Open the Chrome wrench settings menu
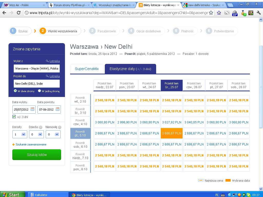This screenshot has width=263, height=197. click(x=258, y=13)
